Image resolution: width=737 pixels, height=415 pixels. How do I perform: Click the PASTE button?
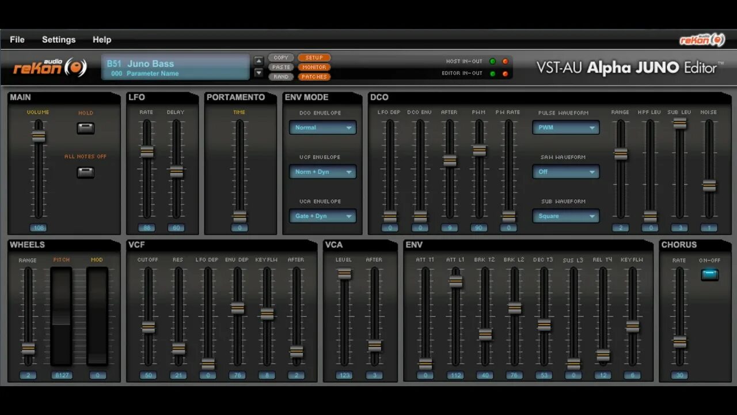coord(281,67)
